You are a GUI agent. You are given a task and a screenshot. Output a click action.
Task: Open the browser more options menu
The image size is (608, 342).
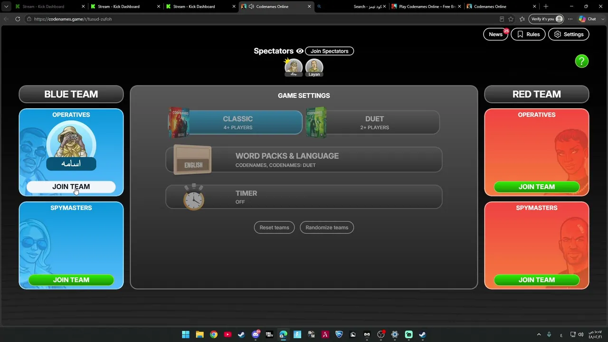pos(570,19)
